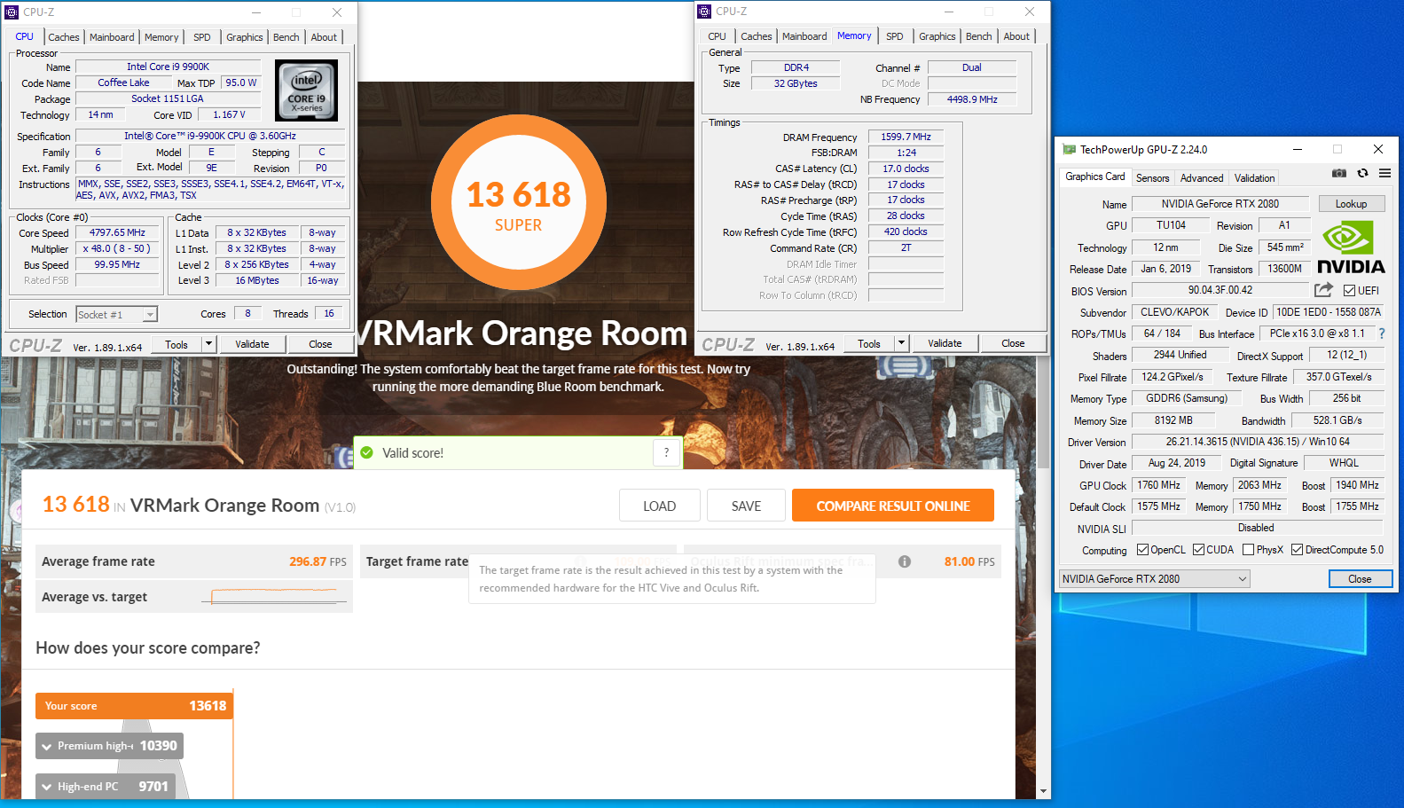The height and width of the screenshot is (808, 1404).
Task: Click the orange 13 618 score circle
Action: [x=518, y=203]
